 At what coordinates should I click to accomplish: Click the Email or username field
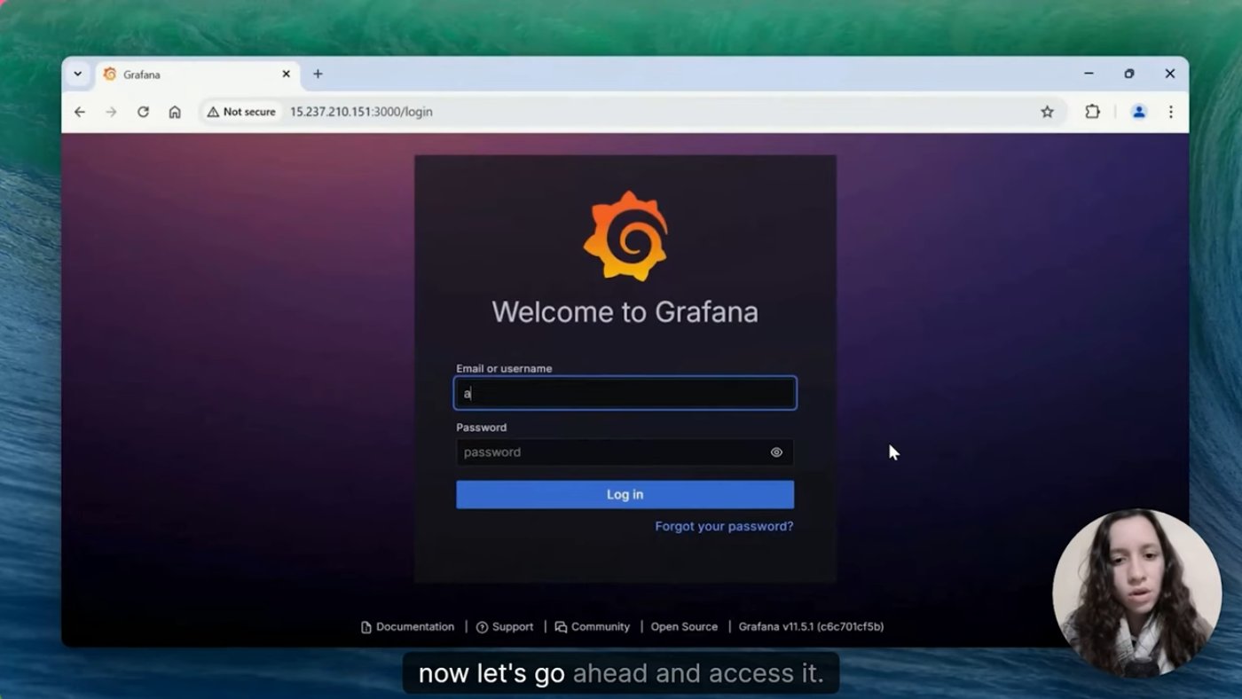coord(625,393)
